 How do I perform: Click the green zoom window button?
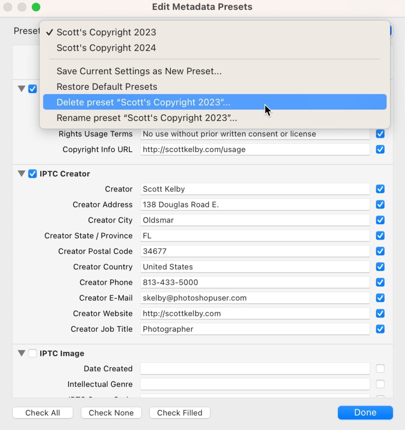(x=36, y=7)
